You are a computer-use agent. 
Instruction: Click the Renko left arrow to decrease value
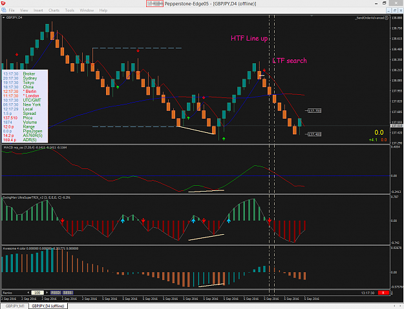28,292
